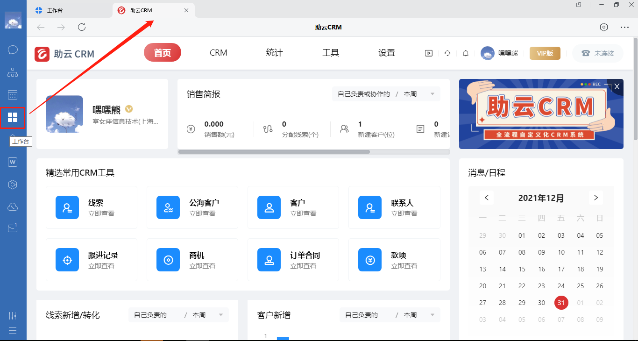The height and width of the screenshot is (341, 638).
Task: Click 立即查看 under 款项
Action: pos(404,266)
